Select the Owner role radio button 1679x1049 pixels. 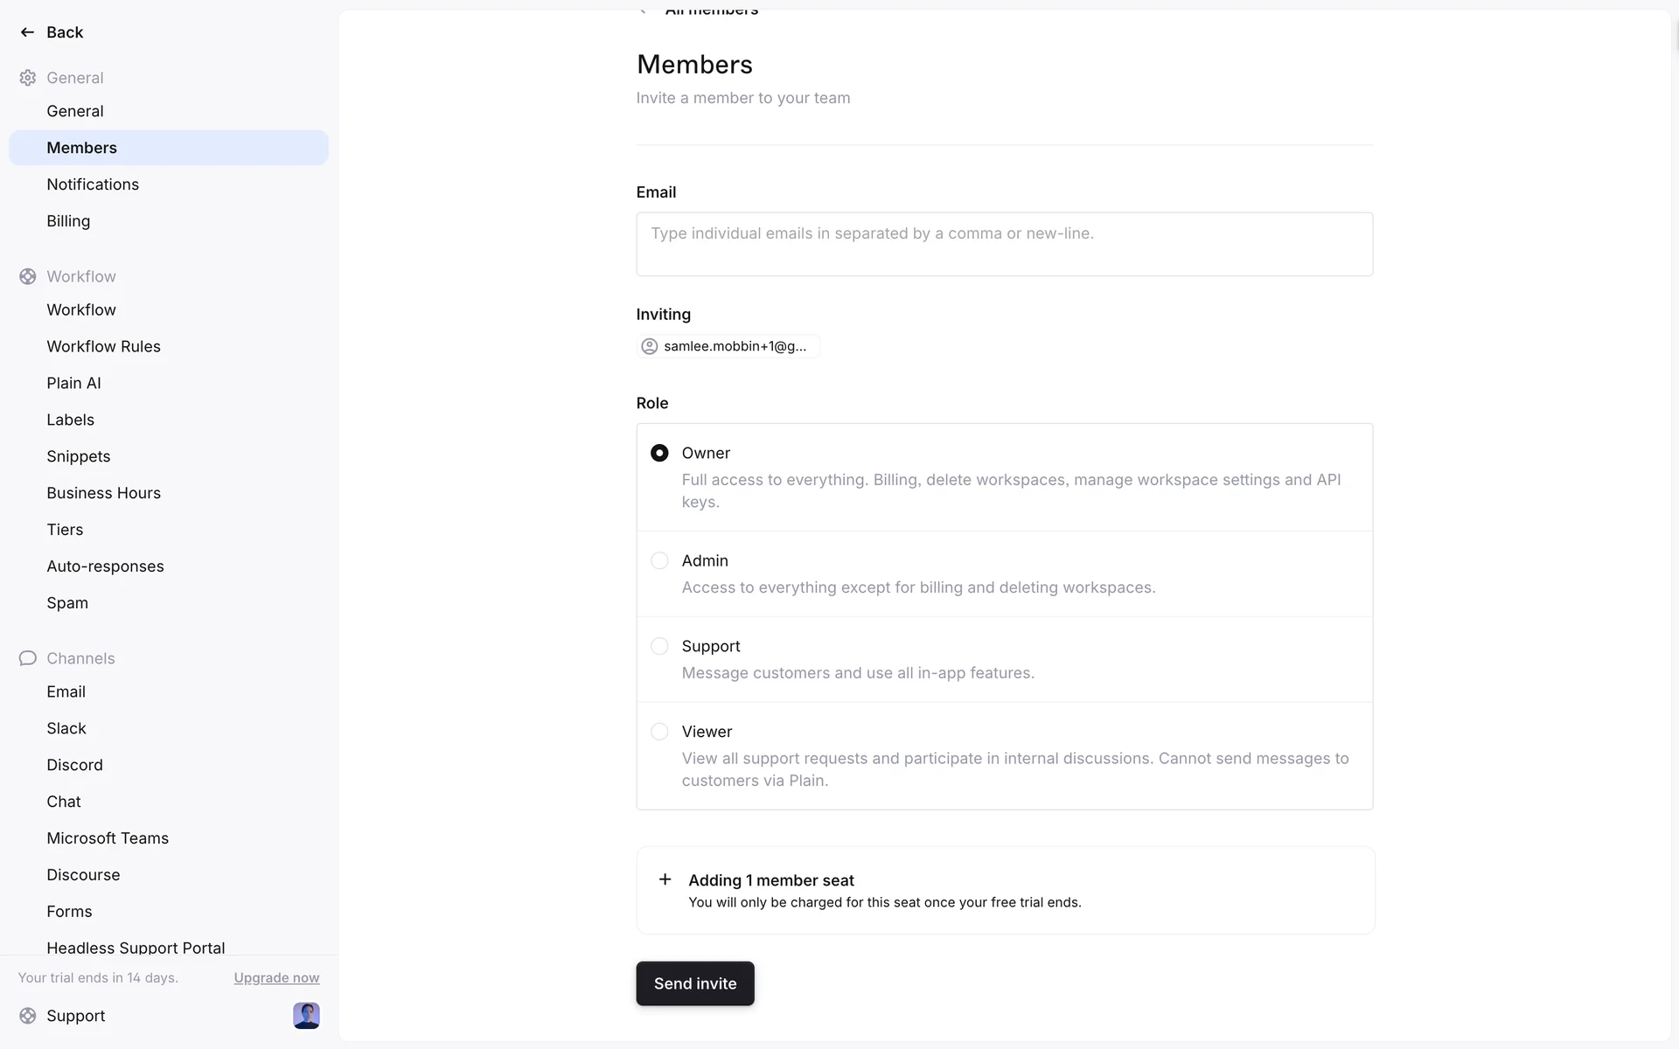point(659,453)
